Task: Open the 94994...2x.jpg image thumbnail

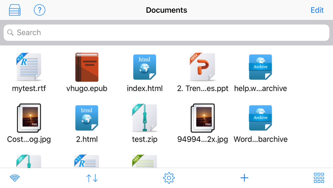Action: click(x=202, y=118)
